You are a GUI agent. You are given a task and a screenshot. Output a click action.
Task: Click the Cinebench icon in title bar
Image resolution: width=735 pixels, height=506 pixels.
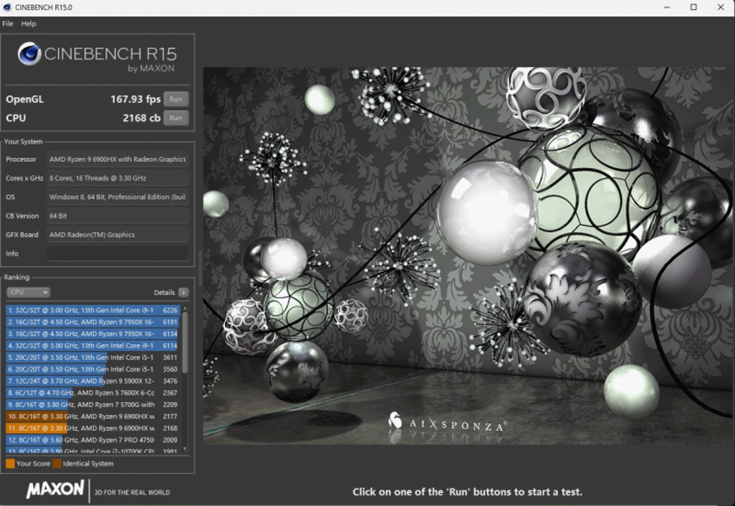(x=8, y=8)
